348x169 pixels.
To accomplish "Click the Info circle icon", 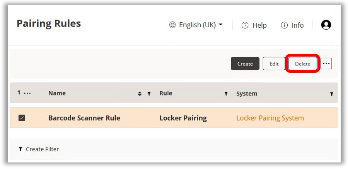I will pos(284,25).
